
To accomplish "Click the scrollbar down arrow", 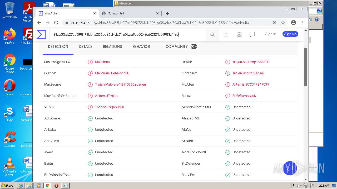I will pyautogui.click(x=306, y=179).
